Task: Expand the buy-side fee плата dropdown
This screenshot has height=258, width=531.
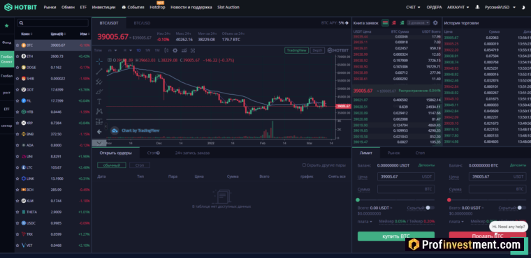Action: pyautogui.click(x=365, y=222)
